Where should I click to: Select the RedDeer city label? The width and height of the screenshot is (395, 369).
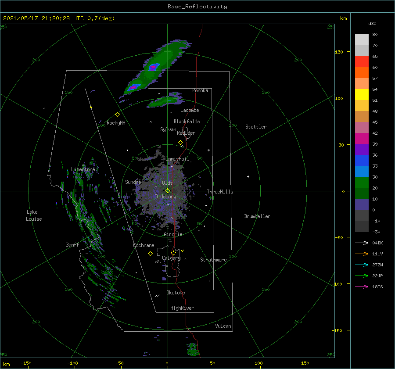[x=186, y=133]
